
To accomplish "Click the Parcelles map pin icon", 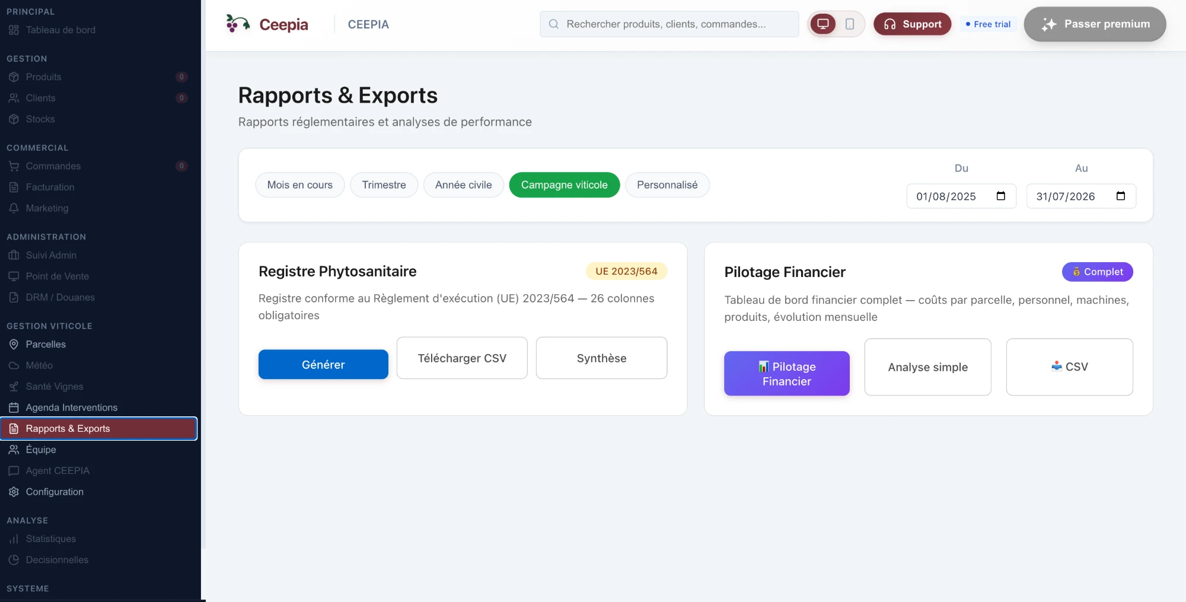I will 14,344.
